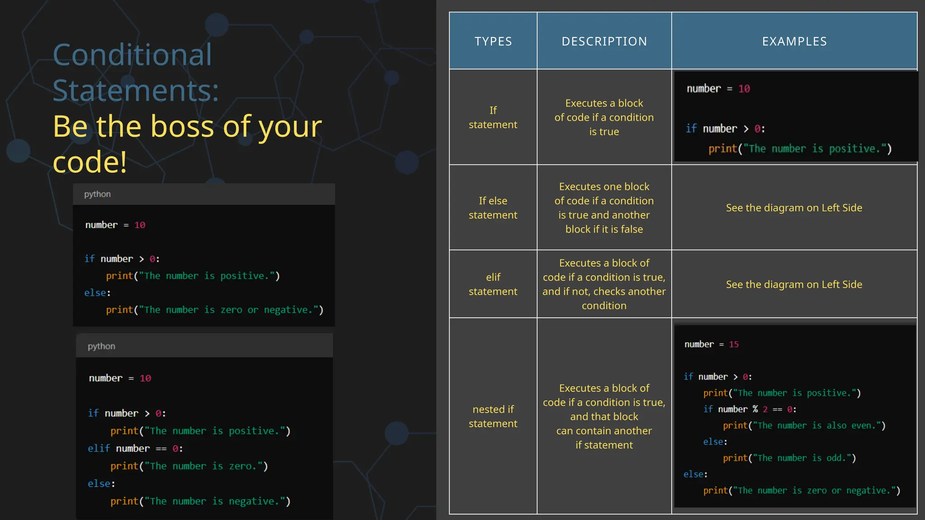
Task: Click 'The number is zero.' print line
Action: point(189,466)
